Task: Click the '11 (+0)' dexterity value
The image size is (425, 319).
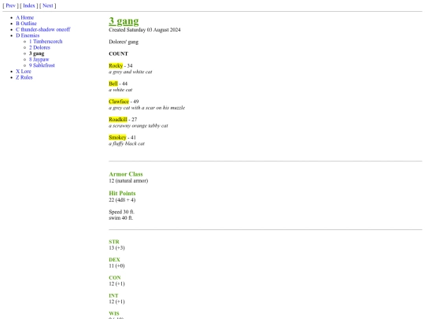Action: tap(116, 266)
